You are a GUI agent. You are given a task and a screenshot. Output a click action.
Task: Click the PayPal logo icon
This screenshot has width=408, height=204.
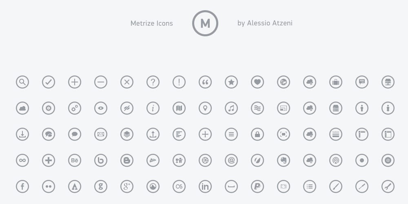(257, 186)
